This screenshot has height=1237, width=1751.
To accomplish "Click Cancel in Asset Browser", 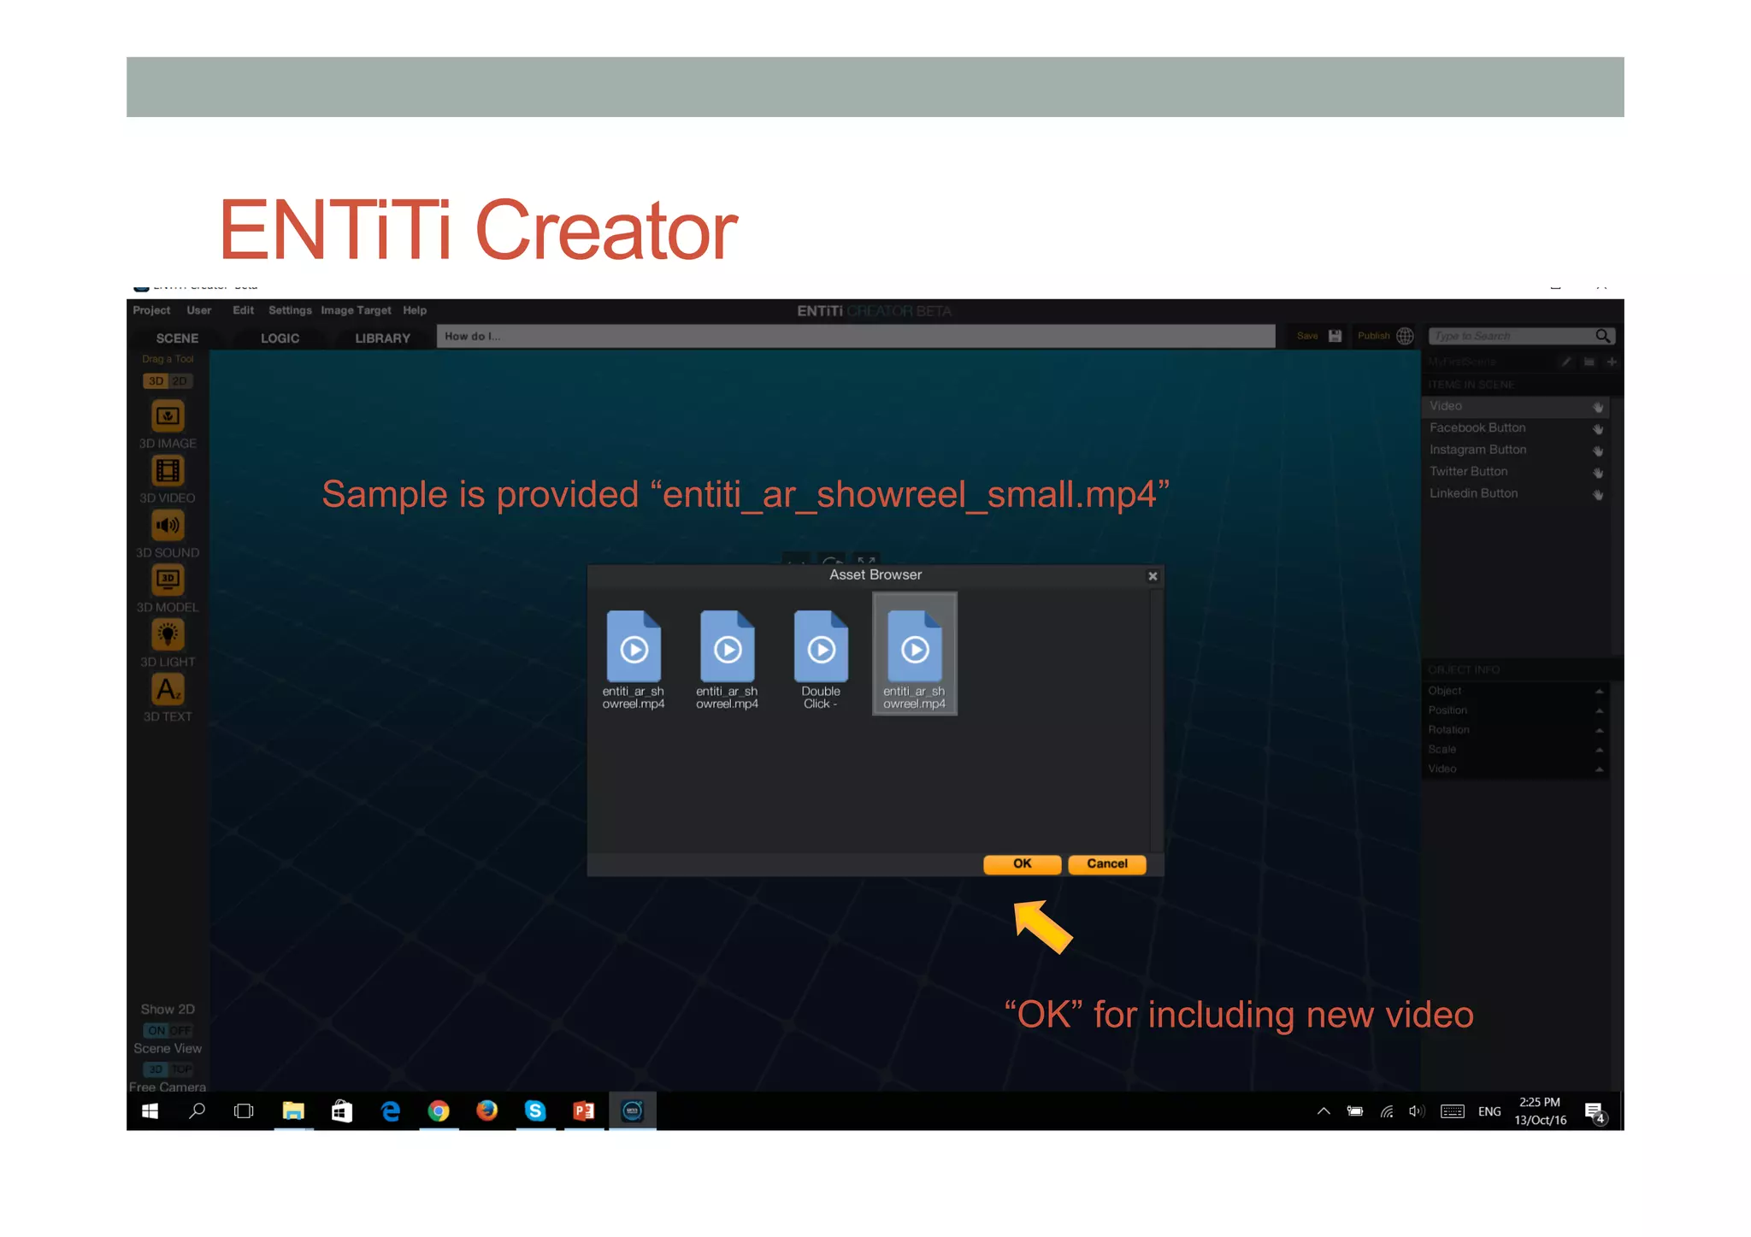I will [1106, 864].
